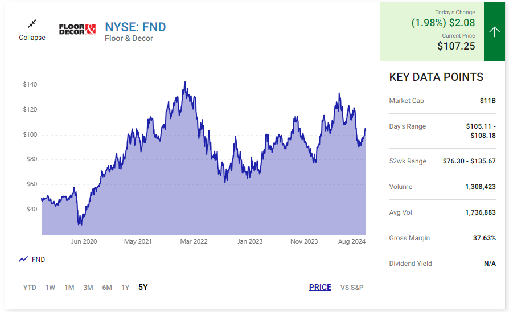Click the Collapse arrows icon
The height and width of the screenshot is (312, 509).
[32, 24]
